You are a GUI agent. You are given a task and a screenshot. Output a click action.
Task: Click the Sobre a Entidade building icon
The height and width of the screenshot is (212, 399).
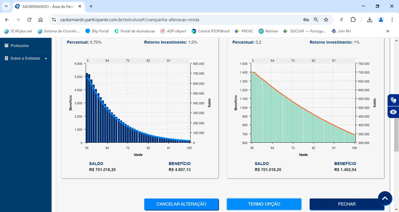pyautogui.click(x=6, y=58)
